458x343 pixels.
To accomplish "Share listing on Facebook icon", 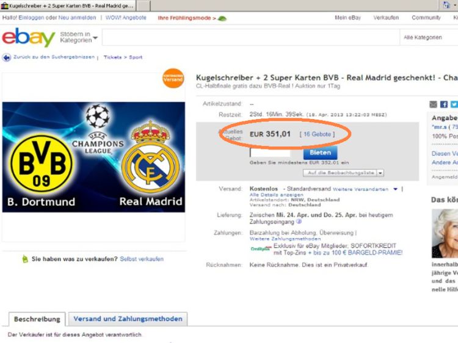I will [x=444, y=104].
